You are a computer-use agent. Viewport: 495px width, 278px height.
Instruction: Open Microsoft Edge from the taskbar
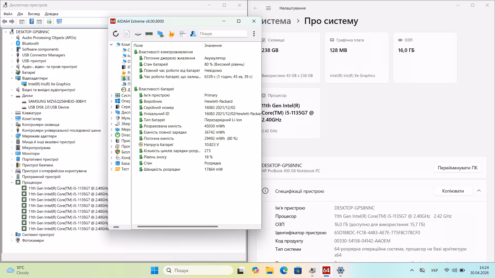click(x=284, y=270)
